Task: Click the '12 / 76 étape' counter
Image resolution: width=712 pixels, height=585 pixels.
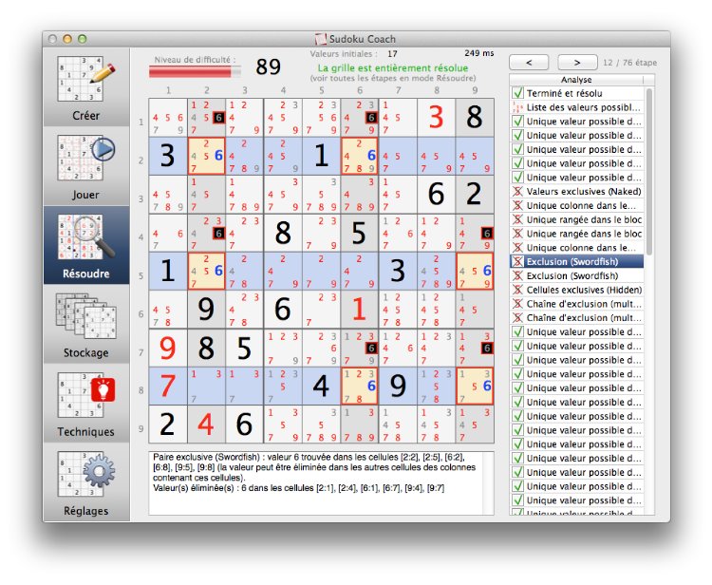Action: [x=629, y=63]
